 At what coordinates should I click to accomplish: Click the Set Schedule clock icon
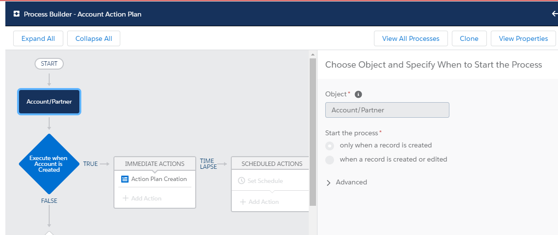[x=242, y=181]
